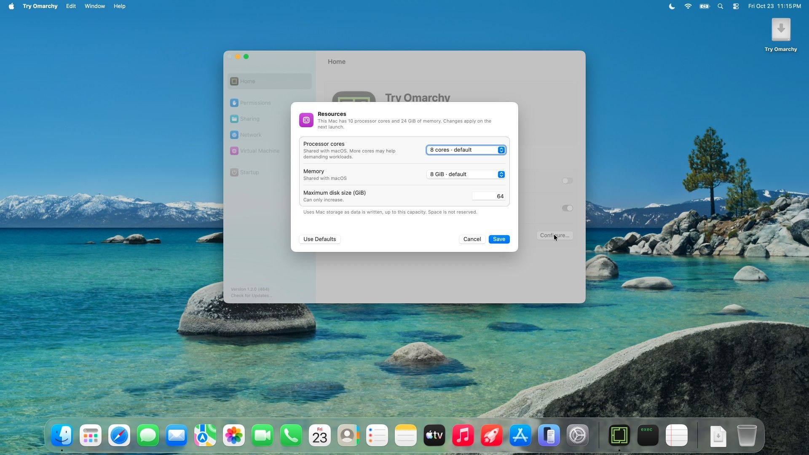Cancel the Resources dialog
The width and height of the screenshot is (809, 455).
472,239
